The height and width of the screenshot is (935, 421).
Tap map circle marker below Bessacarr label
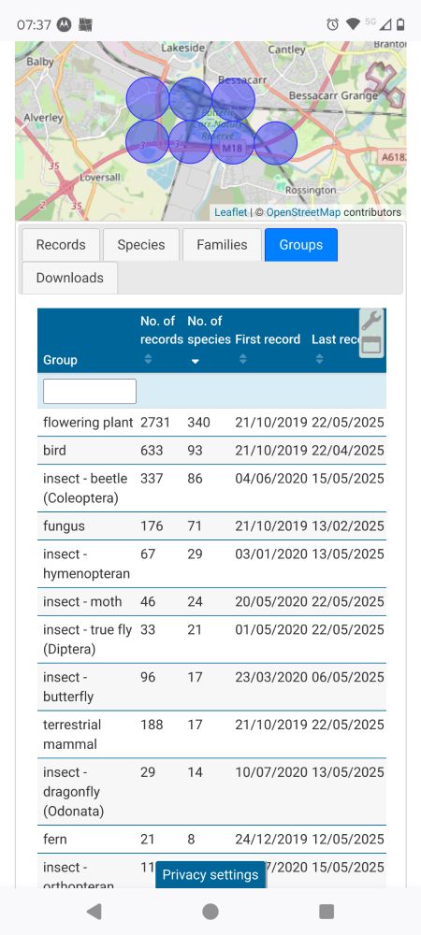point(233,98)
